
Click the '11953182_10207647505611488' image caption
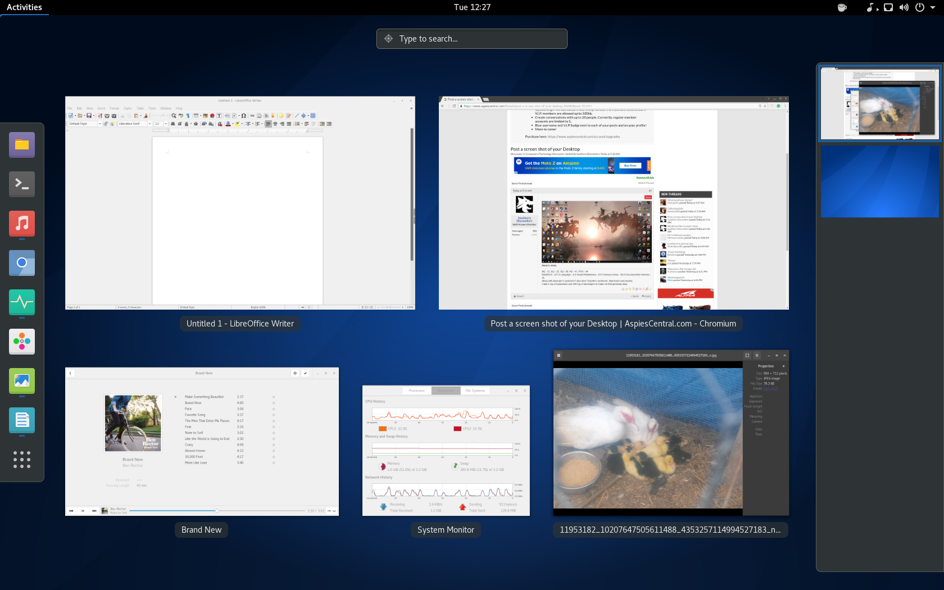670,530
